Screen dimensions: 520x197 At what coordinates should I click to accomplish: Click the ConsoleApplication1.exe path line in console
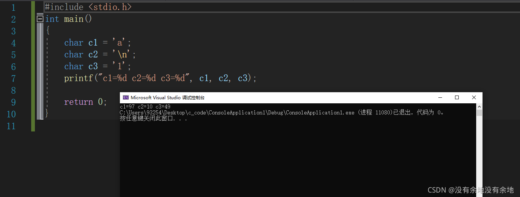(282, 113)
